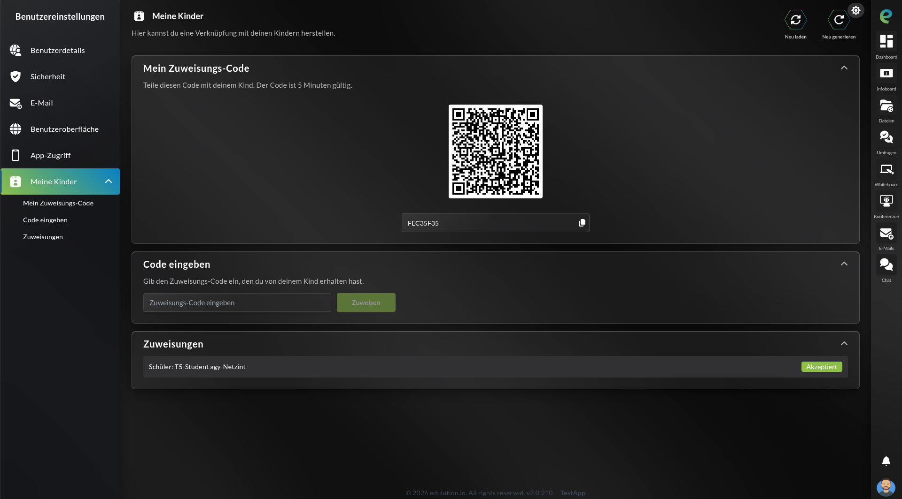Open the Umfragen surveys icon
Screen dimensions: 902x499
tap(886, 137)
